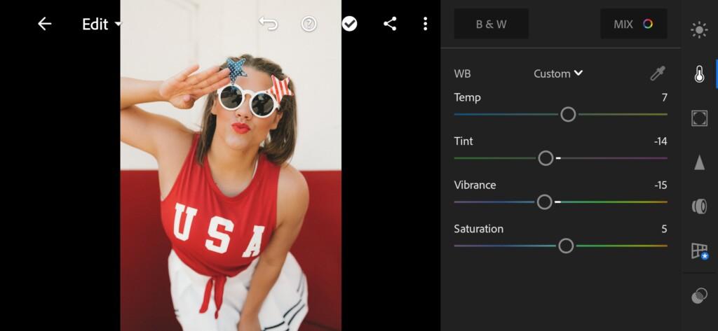Open the Presets overlapping circles icon
This screenshot has width=718, height=331.
tap(699, 295)
